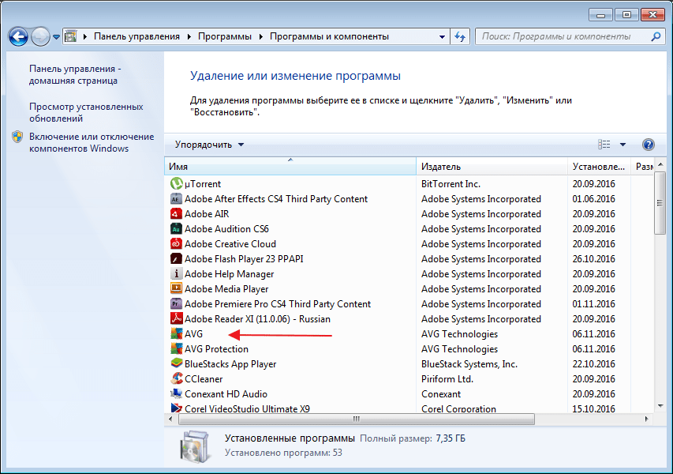Click the refresh arrows icon beside address bar

(x=460, y=36)
